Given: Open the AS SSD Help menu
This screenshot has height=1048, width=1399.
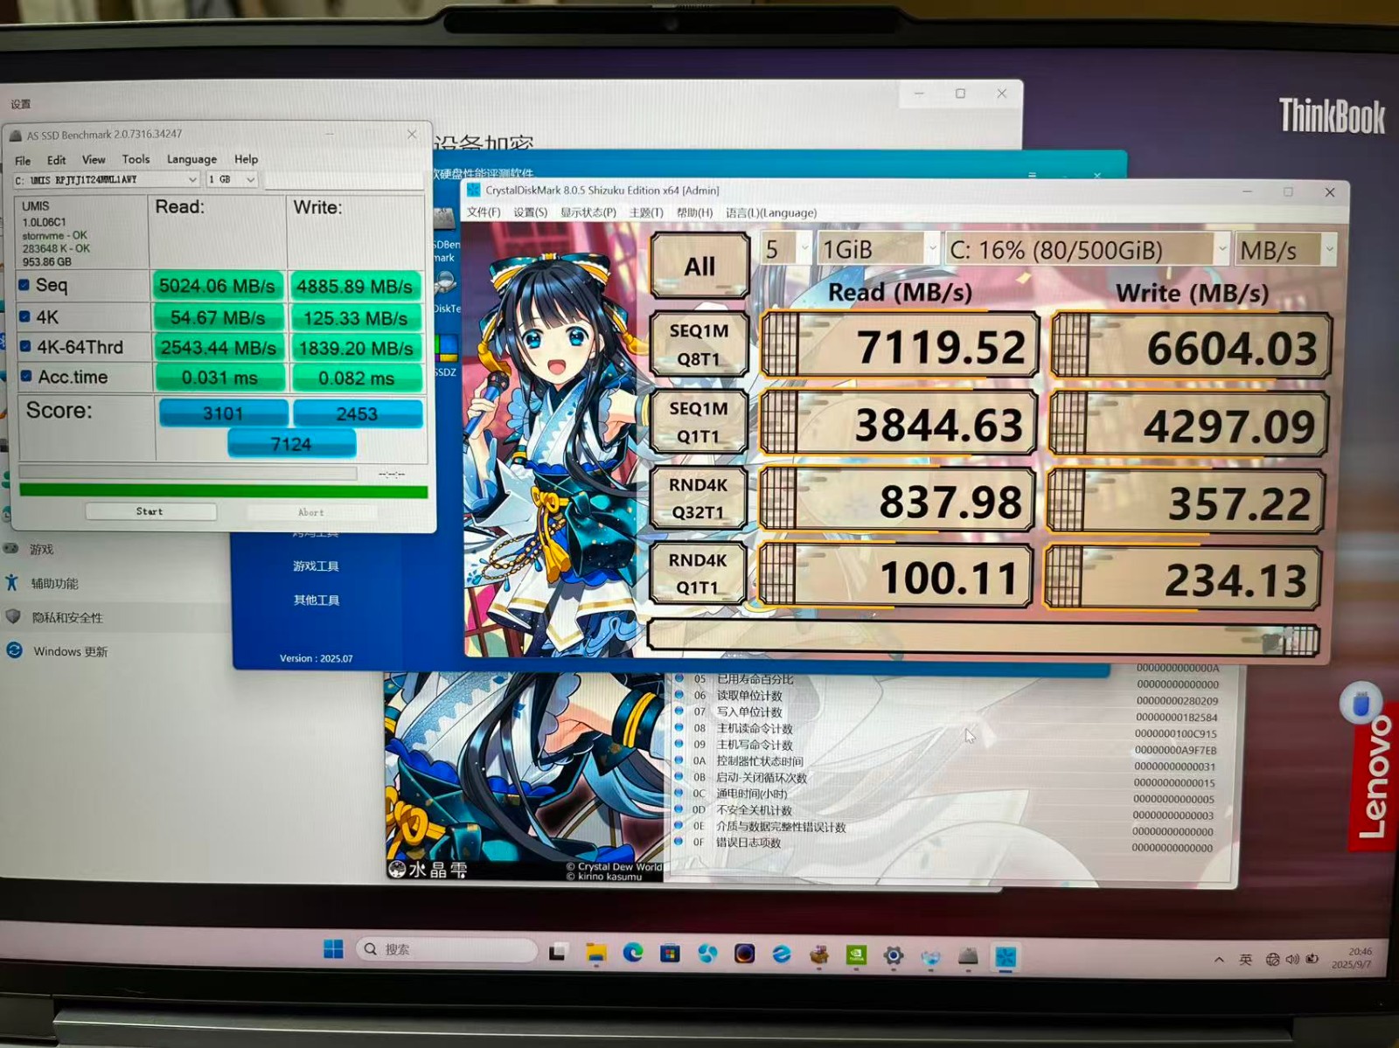Looking at the screenshot, I should click(246, 159).
